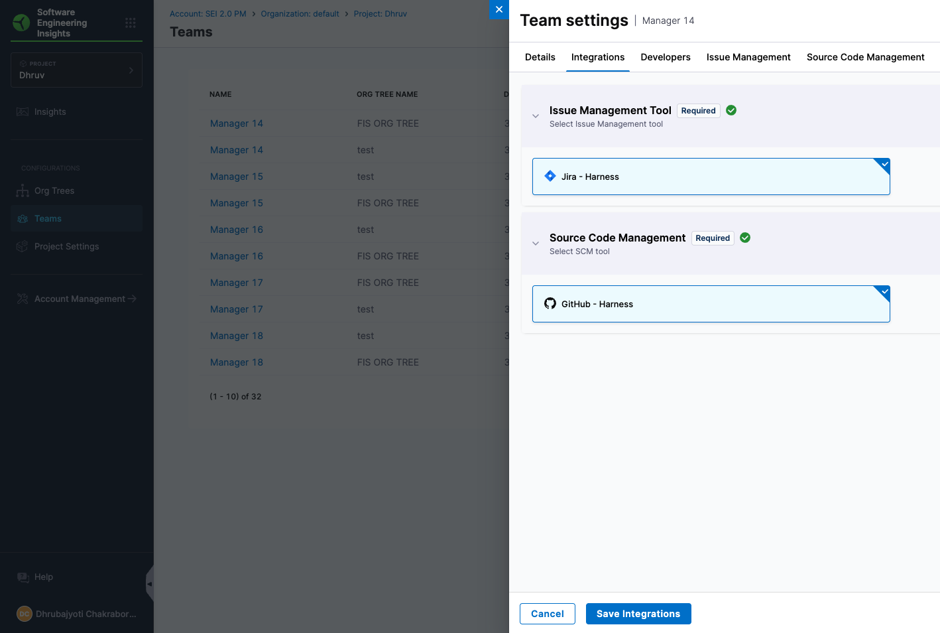Switch to the Details tab
940x633 pixels.
point(540,57)
